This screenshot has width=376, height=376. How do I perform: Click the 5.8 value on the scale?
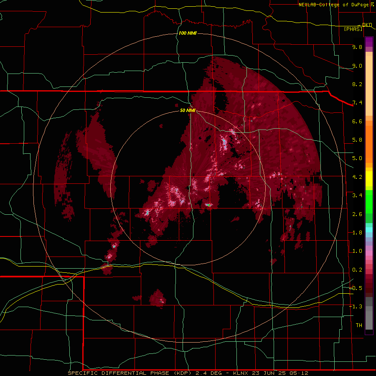point(357,140)
